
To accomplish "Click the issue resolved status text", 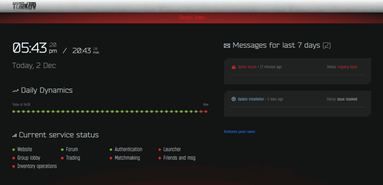I will [347, 99].
